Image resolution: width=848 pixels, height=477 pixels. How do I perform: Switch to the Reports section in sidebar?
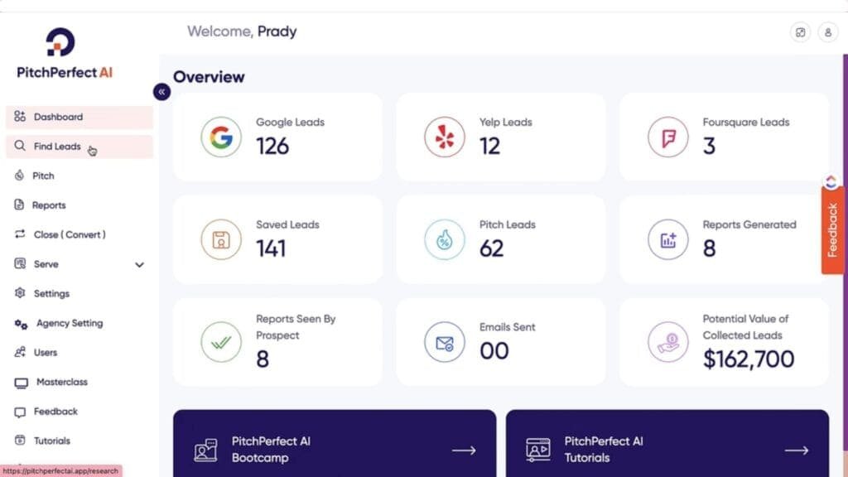[50, 205]
